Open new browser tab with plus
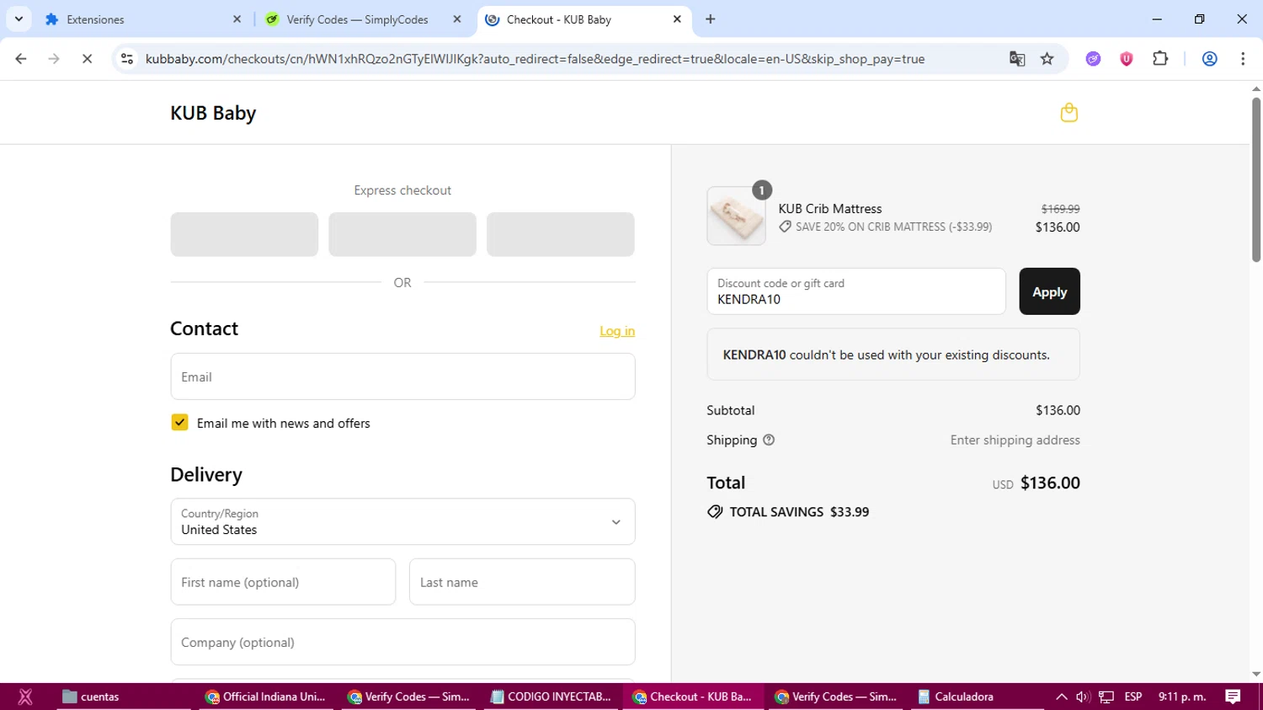 click(x=711, y=19)
